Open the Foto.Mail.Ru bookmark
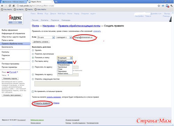The image size is (174, 126). pyautogui.click(x=7, y=9)
